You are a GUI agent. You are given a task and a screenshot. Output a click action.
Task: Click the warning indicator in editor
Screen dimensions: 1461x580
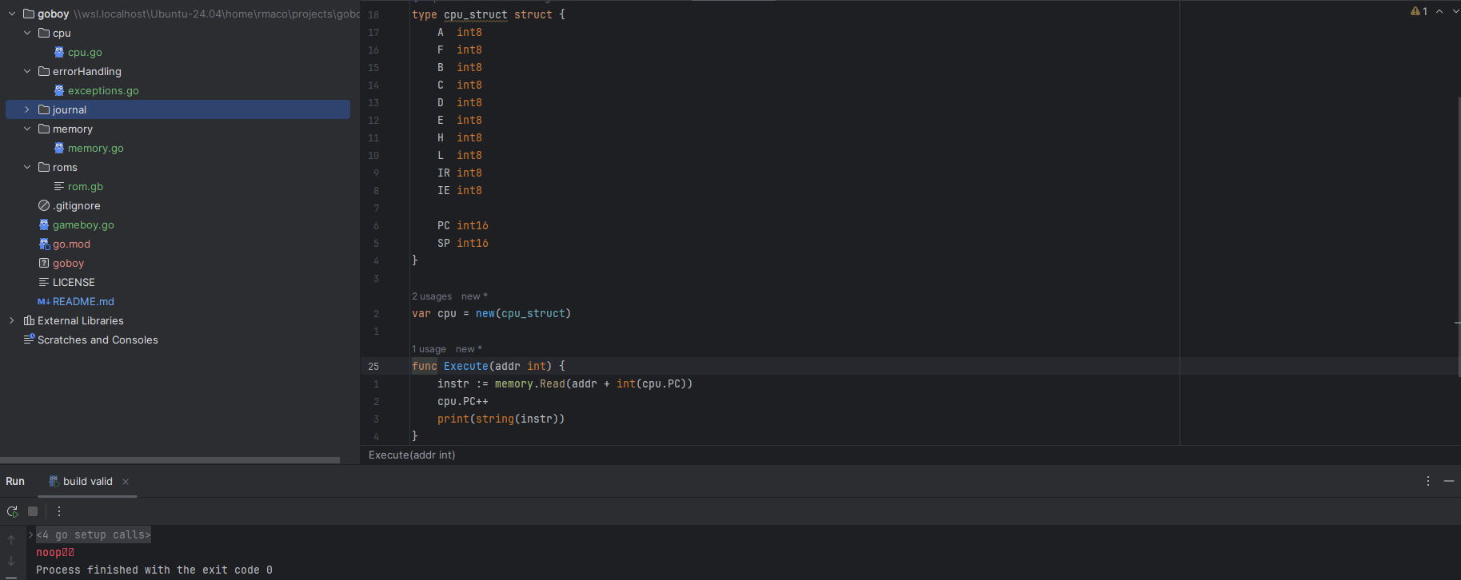1419,11
